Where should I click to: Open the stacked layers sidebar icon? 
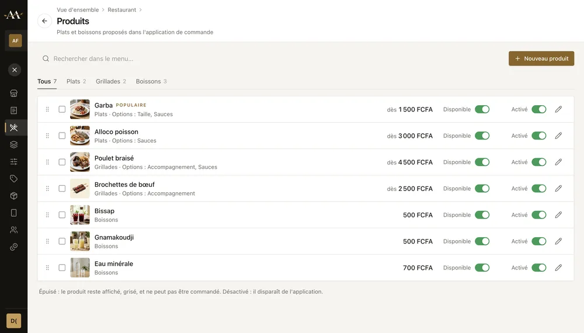click(14, 144)
